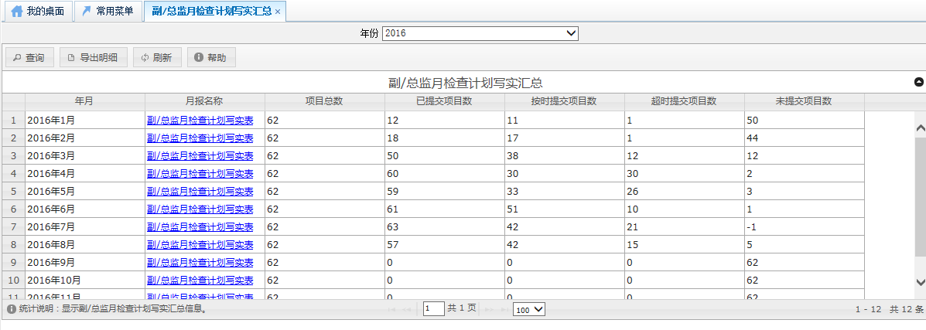Click the page number input field
The width and height of the screenshot is (926, 330).
tap(433, 309)
